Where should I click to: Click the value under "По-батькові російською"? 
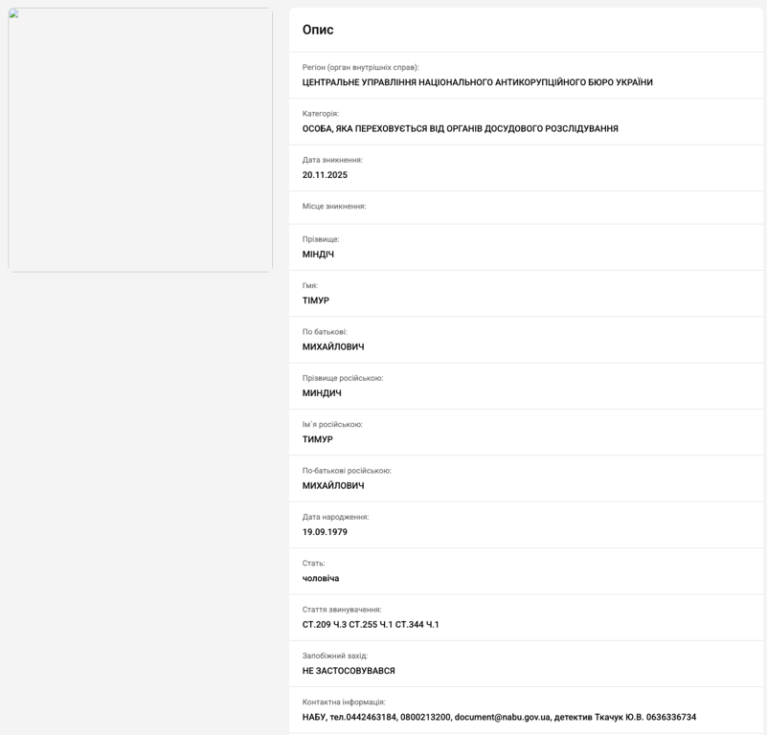click(333, 486)
